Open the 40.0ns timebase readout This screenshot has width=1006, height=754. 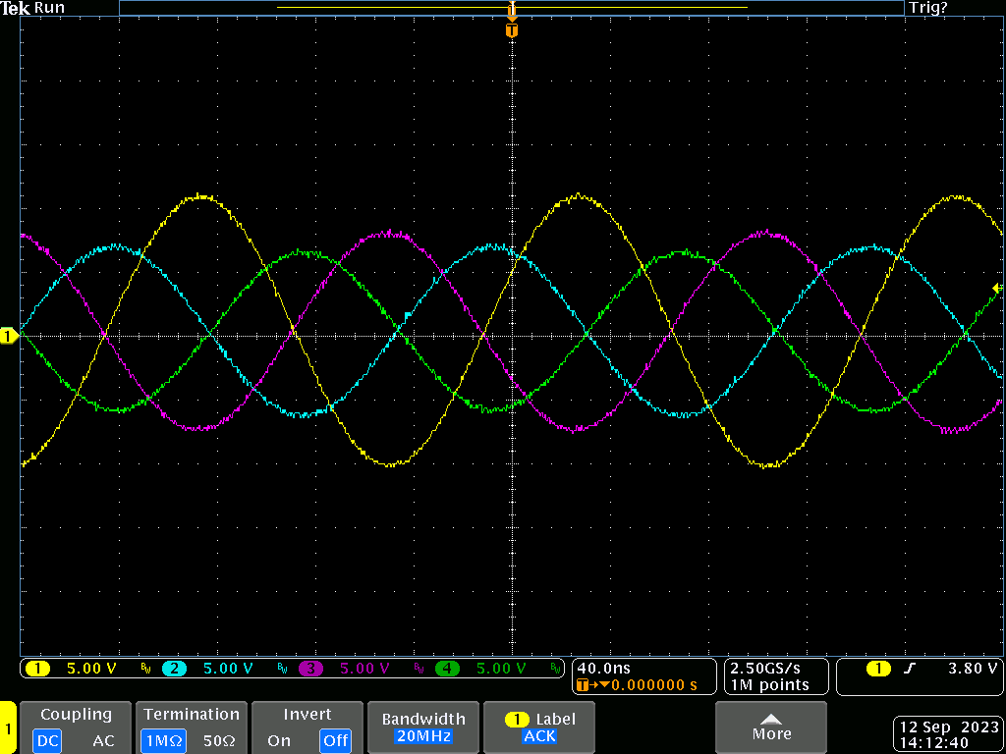click(x=601, y=668)
